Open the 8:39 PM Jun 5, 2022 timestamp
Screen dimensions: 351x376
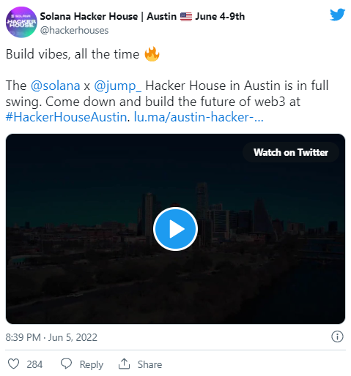point(51,337)
